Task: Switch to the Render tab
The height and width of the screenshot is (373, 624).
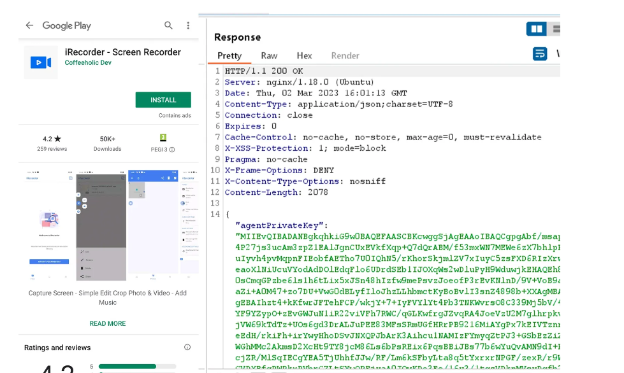Action: (x=345, y=55)
